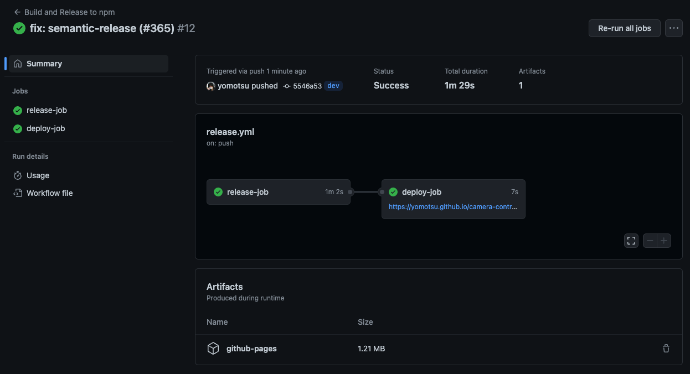
Task: Open the deploy-job node in workflow graph
Action: [454, 199]
